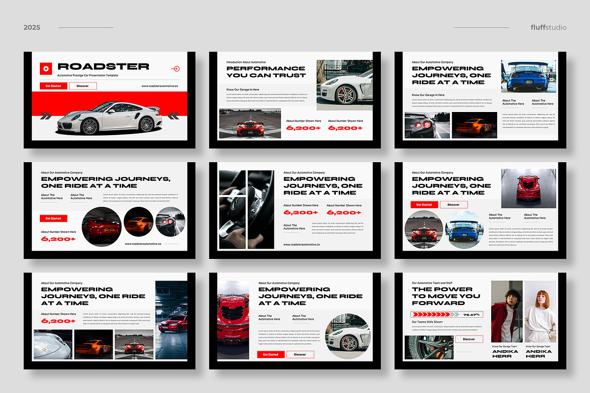Select the red car top-view photo, middle-right slide
The height and width of the screenshot is (393, 590).
pos(529,188)
